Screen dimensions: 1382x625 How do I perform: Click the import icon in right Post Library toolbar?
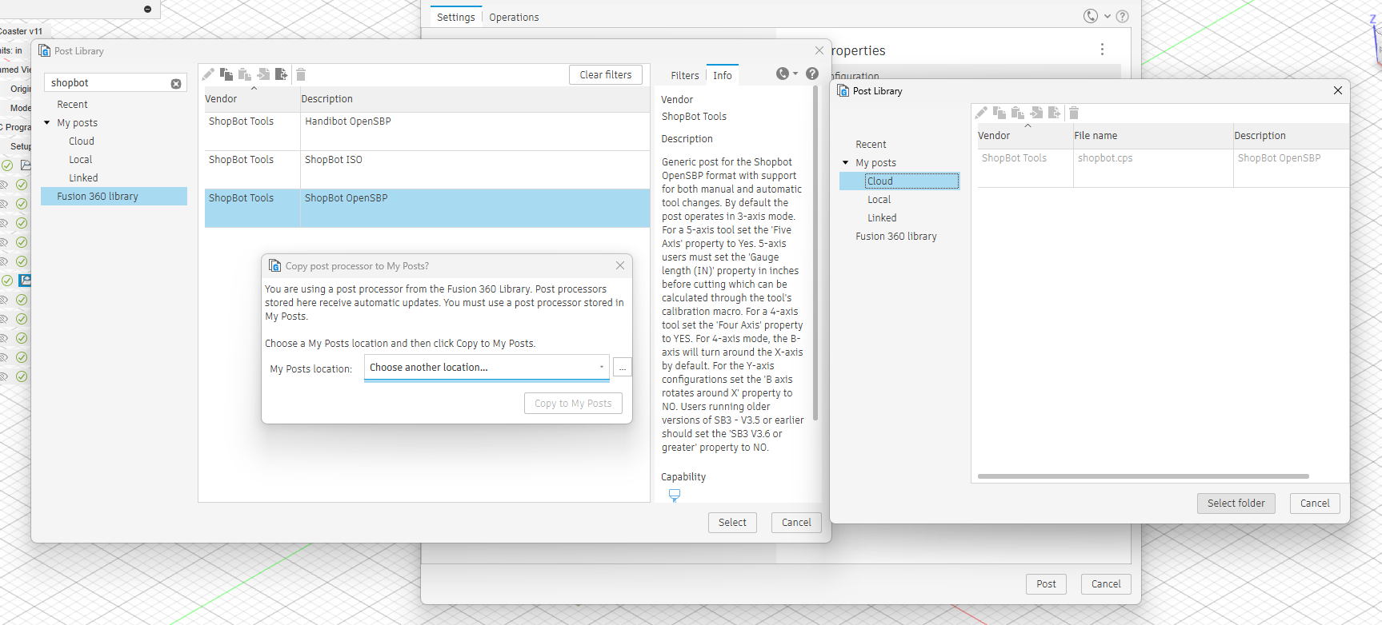(x=1036, y=113)
